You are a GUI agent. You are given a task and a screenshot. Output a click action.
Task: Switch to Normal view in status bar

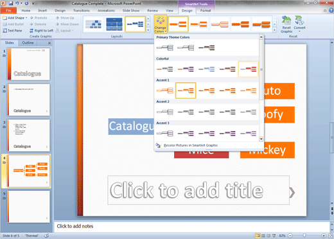258,236
